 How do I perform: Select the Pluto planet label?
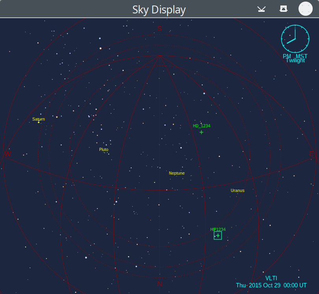pos(104,150)
